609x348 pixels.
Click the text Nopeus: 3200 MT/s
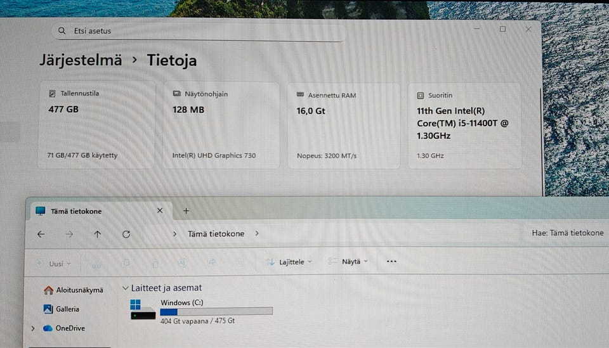pos(327,156)
